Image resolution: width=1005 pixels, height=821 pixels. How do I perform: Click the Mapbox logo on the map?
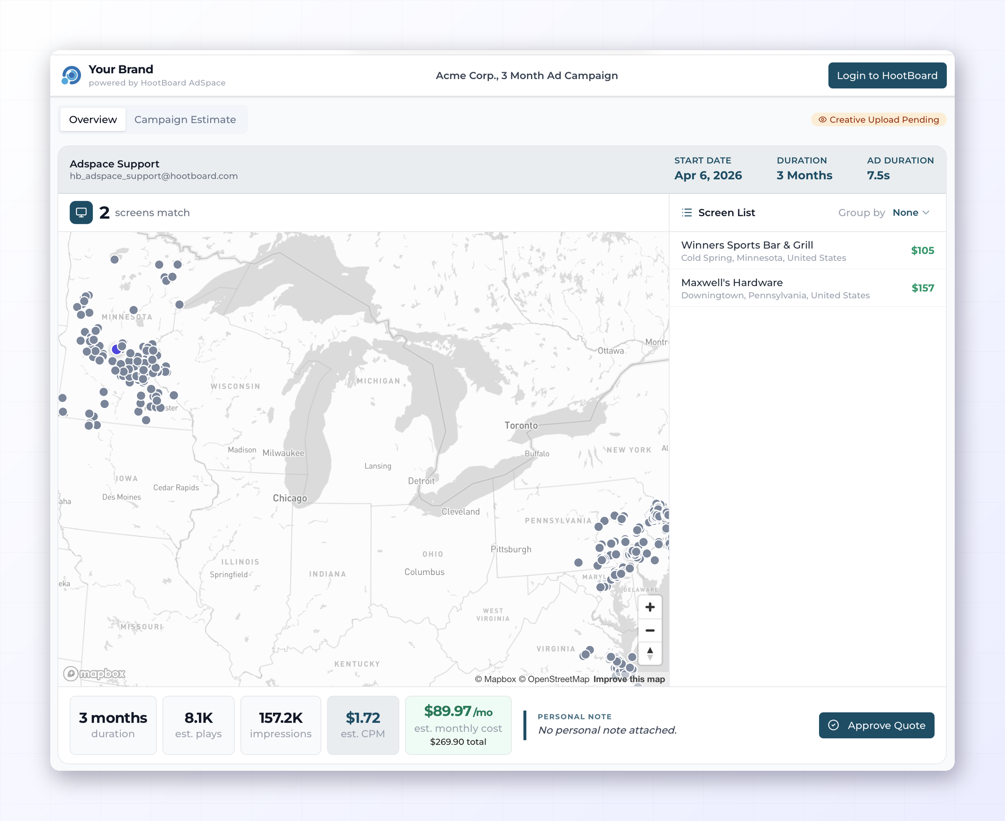pos(95,673)
